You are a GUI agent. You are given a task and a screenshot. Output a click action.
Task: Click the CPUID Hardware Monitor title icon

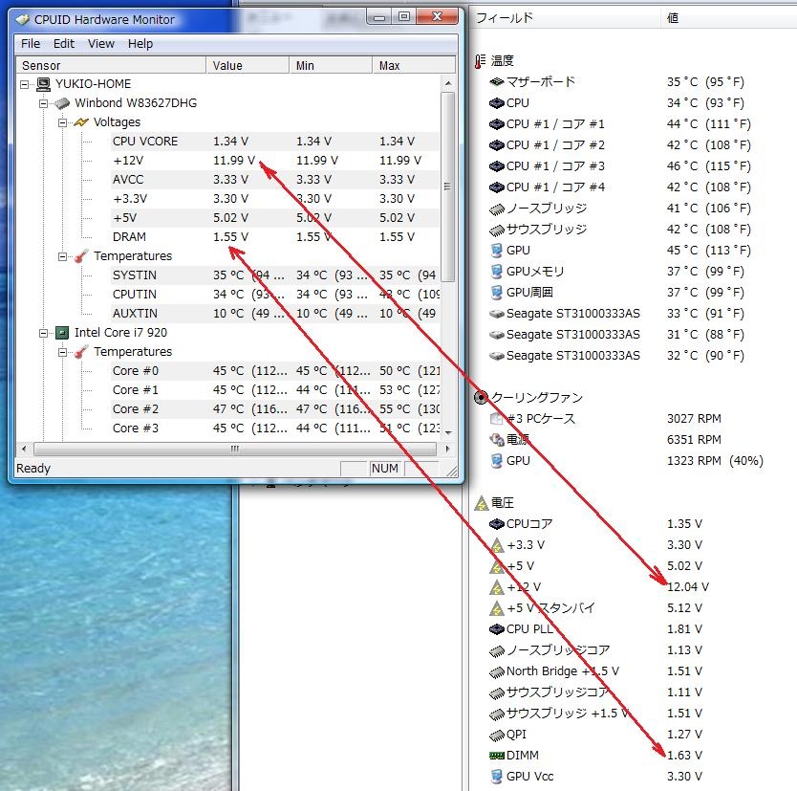22,20
